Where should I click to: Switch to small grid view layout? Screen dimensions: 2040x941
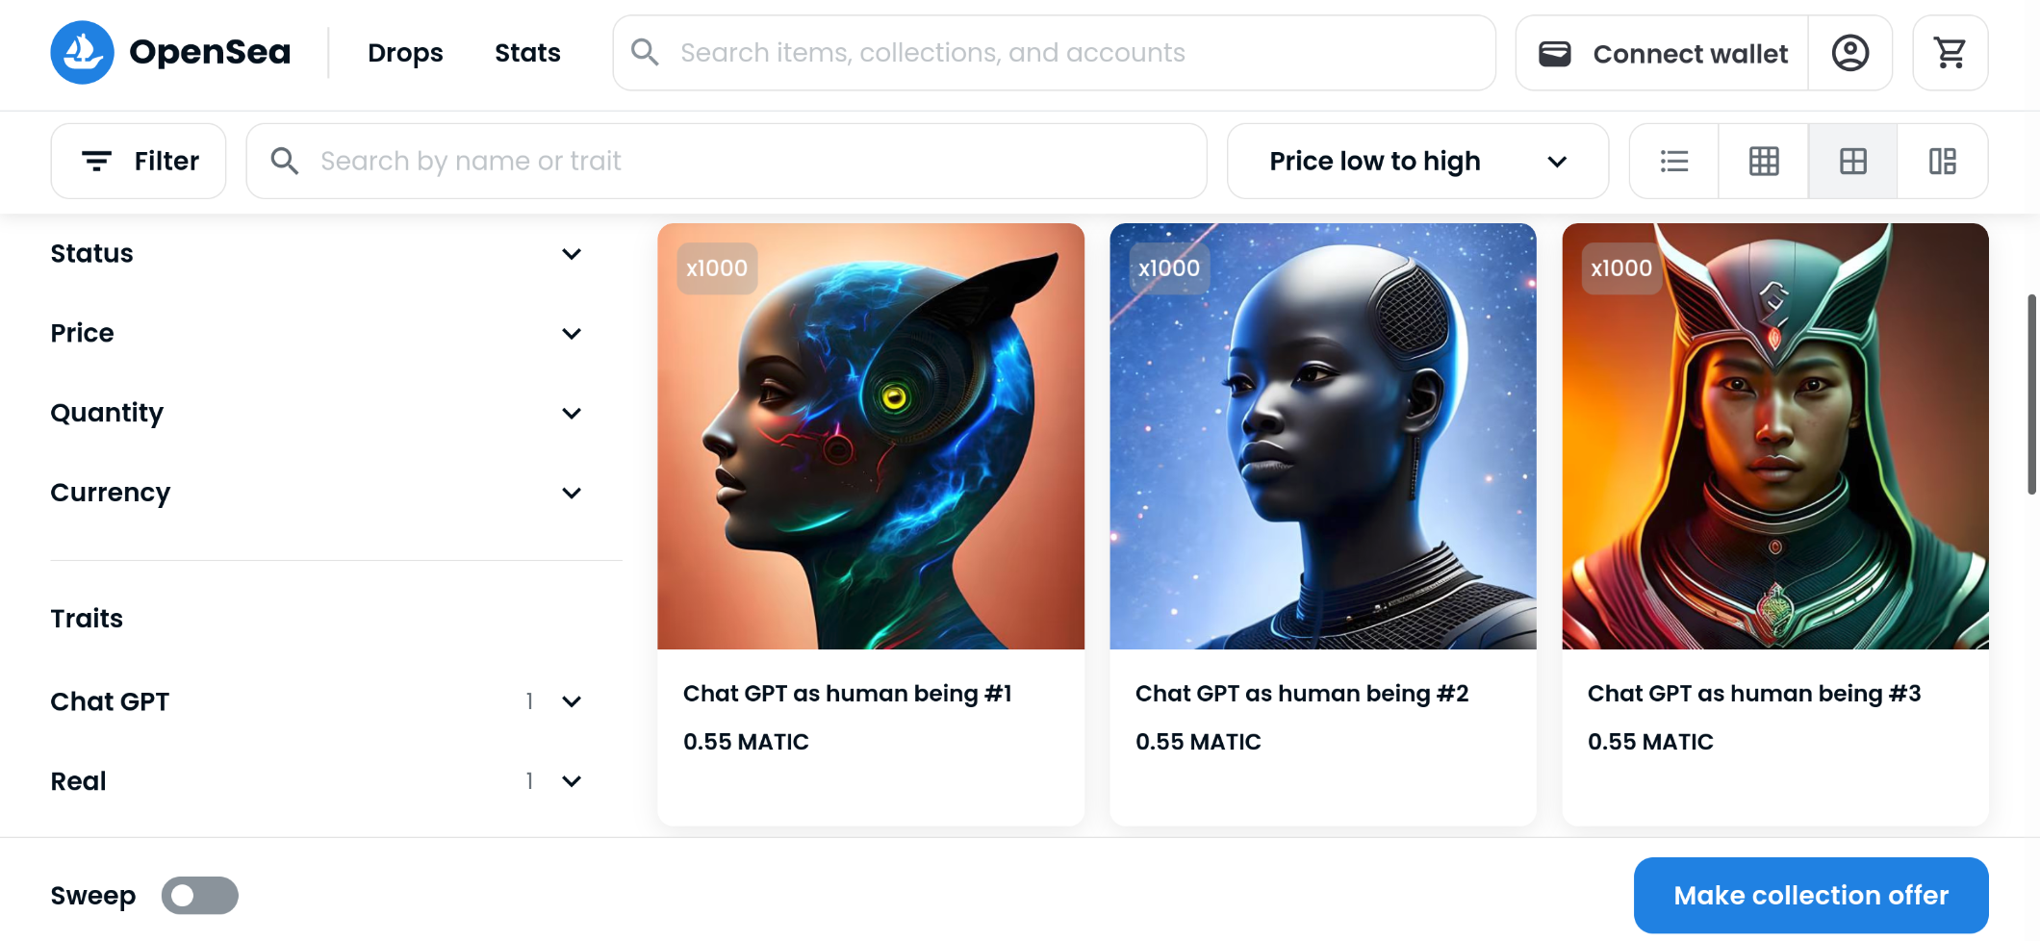pyautogui.click(x=1763, y=161)
